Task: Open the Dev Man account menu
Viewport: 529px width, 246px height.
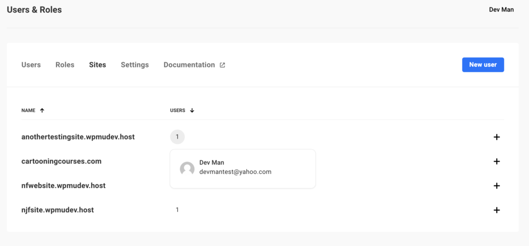Action: [x=501, y=10]
